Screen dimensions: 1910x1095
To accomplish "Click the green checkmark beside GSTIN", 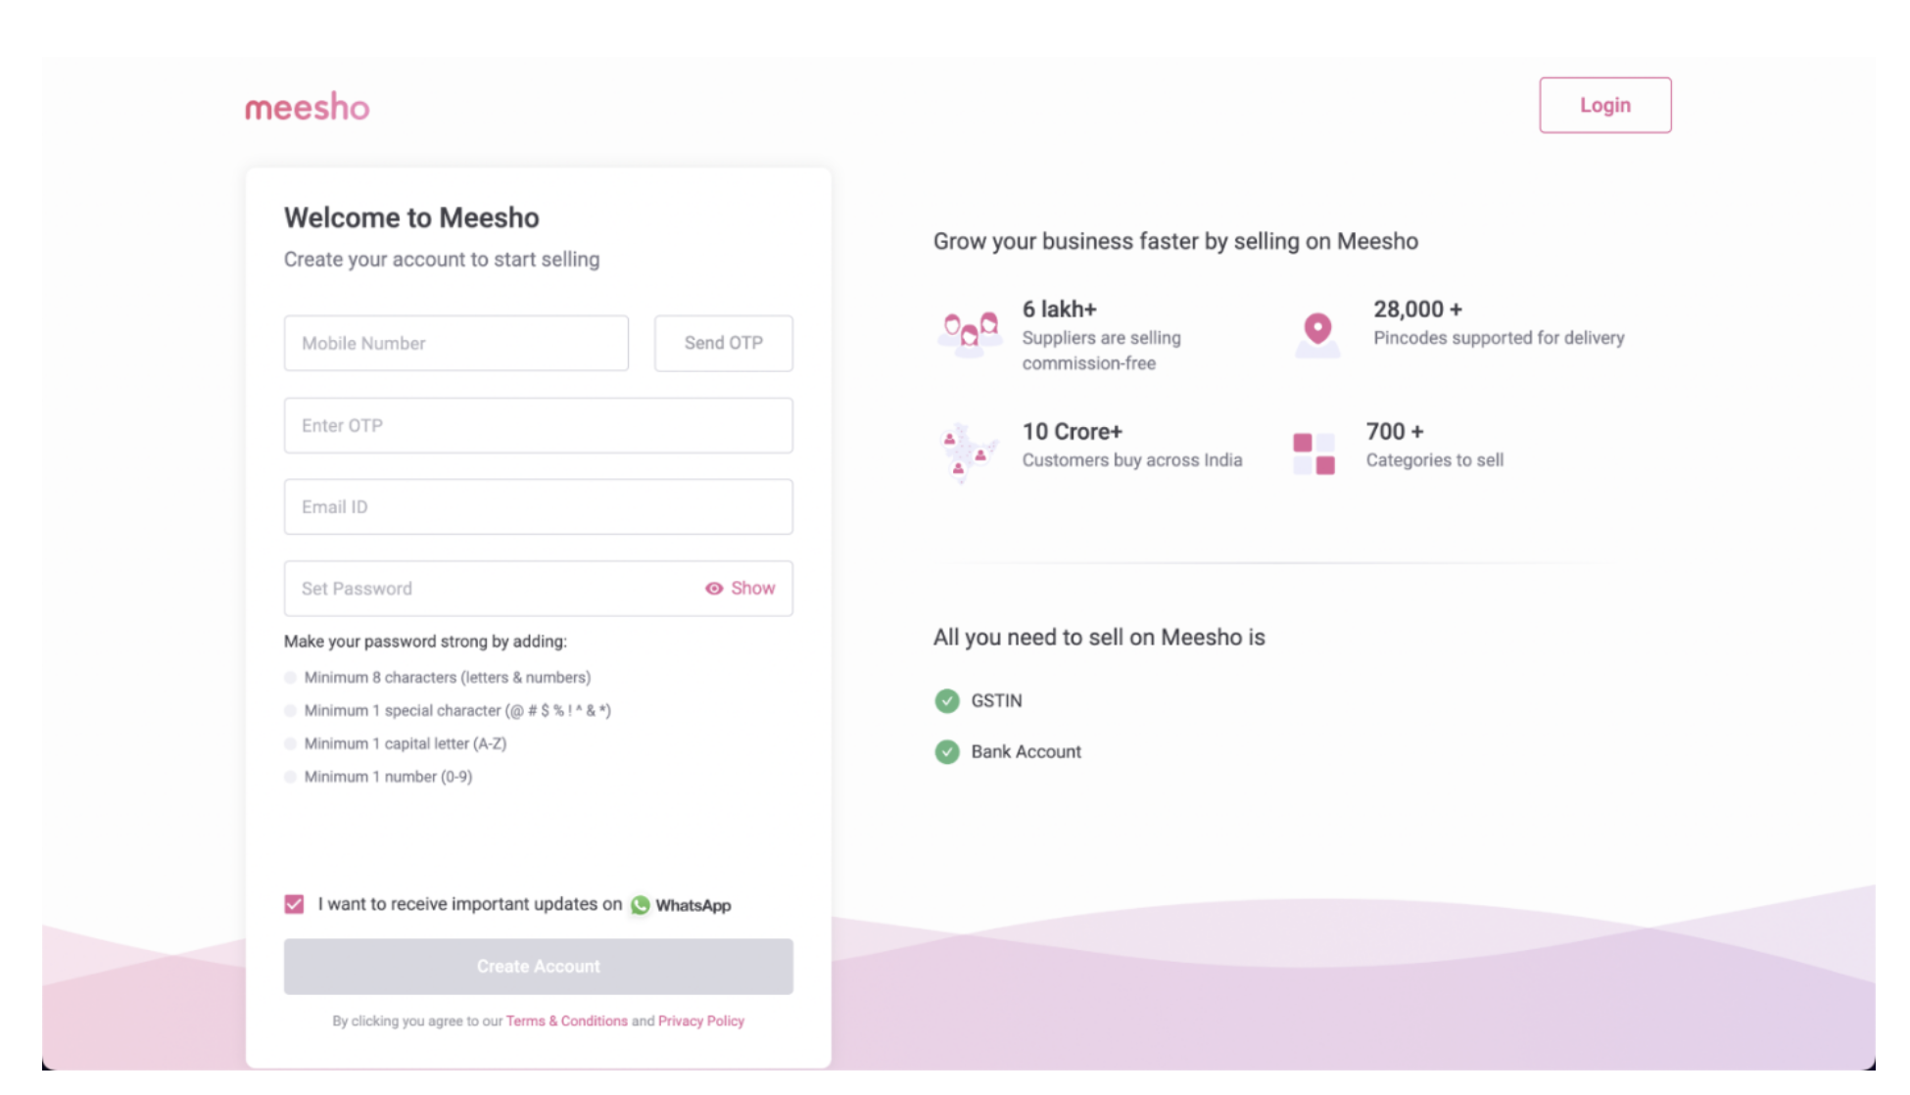I will tap(945, 700).
